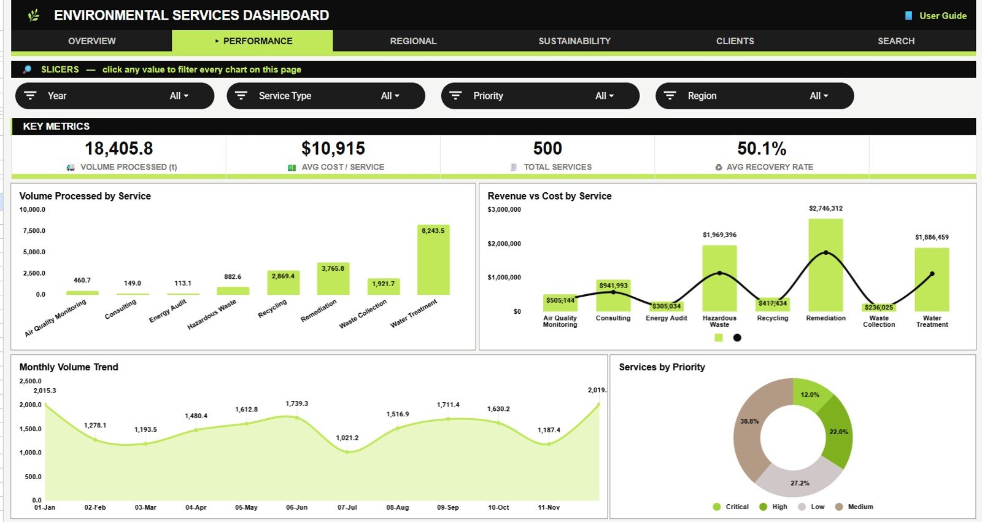Click the $305,034 Energy Audit revenue label
The height and width of the screenshot is (522, 982).
(x=667, y=306)
